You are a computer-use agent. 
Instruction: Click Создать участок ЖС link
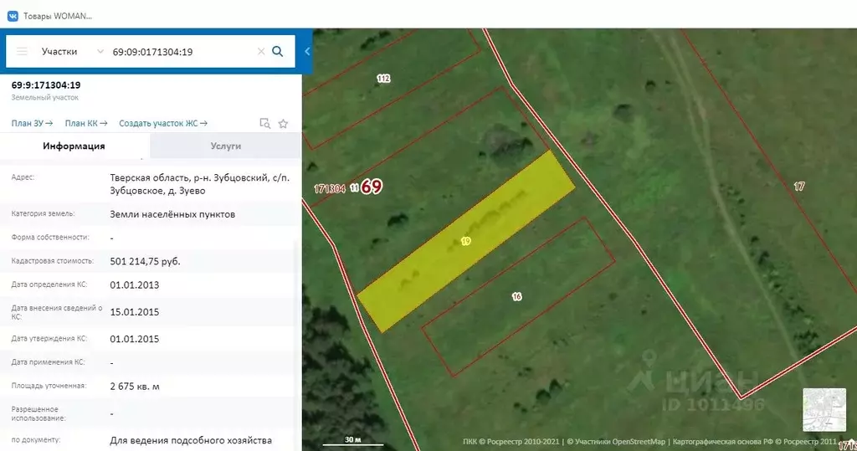pyautogui.click(x=162, y=124)
